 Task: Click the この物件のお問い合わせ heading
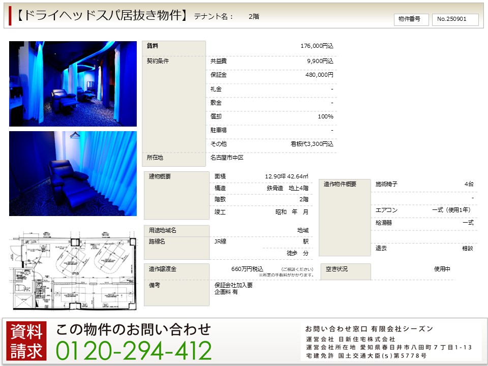[134, 329]
